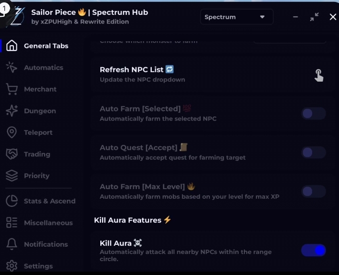Open the Spectrum dropdown
Image resolution: width=339 pixels, height=275 pixels.
point(236,17)
